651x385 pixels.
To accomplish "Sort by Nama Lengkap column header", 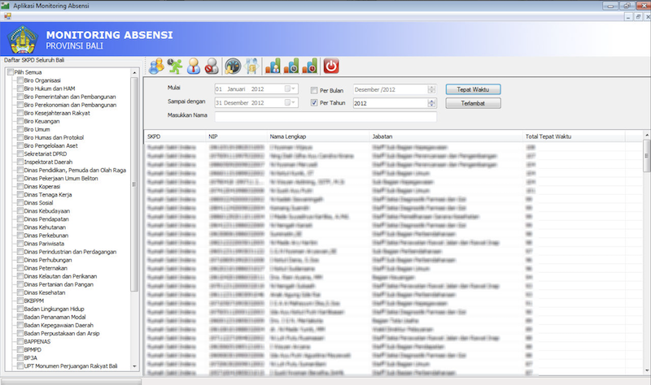I will 288,136.
